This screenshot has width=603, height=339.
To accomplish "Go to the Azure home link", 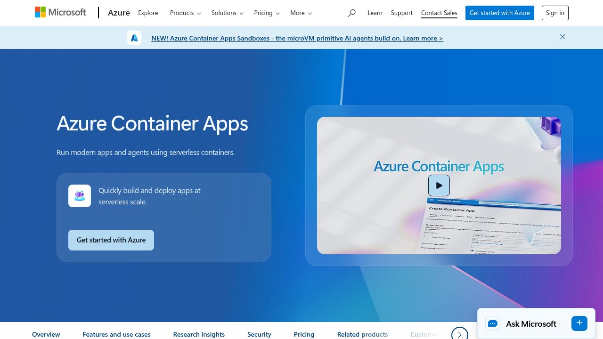I will 119,13.
